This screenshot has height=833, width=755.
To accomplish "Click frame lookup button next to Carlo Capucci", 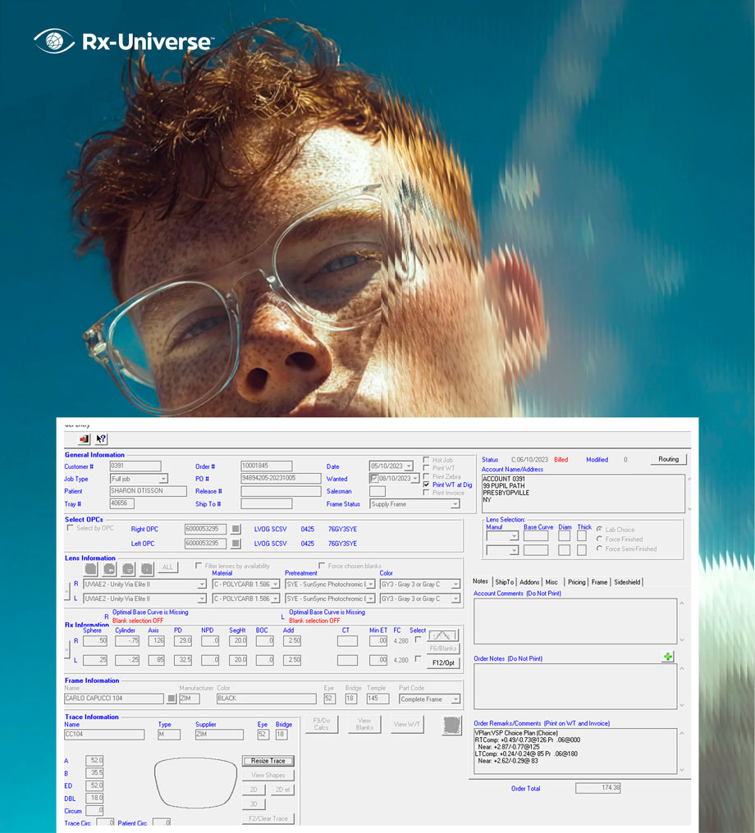I will point(172,699).
